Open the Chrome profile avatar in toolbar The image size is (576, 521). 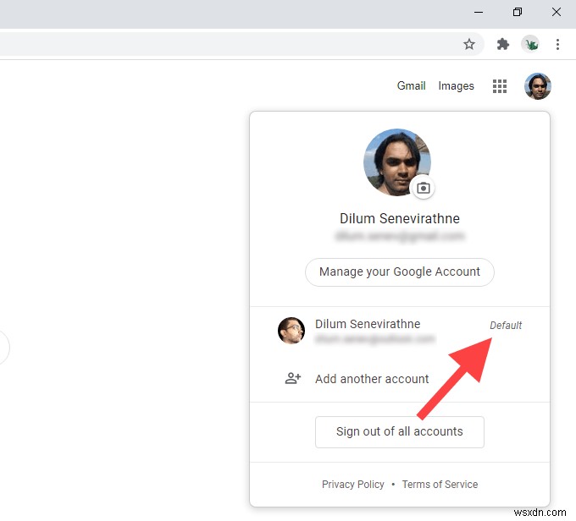pyautogui.click(x=530, y=44)
